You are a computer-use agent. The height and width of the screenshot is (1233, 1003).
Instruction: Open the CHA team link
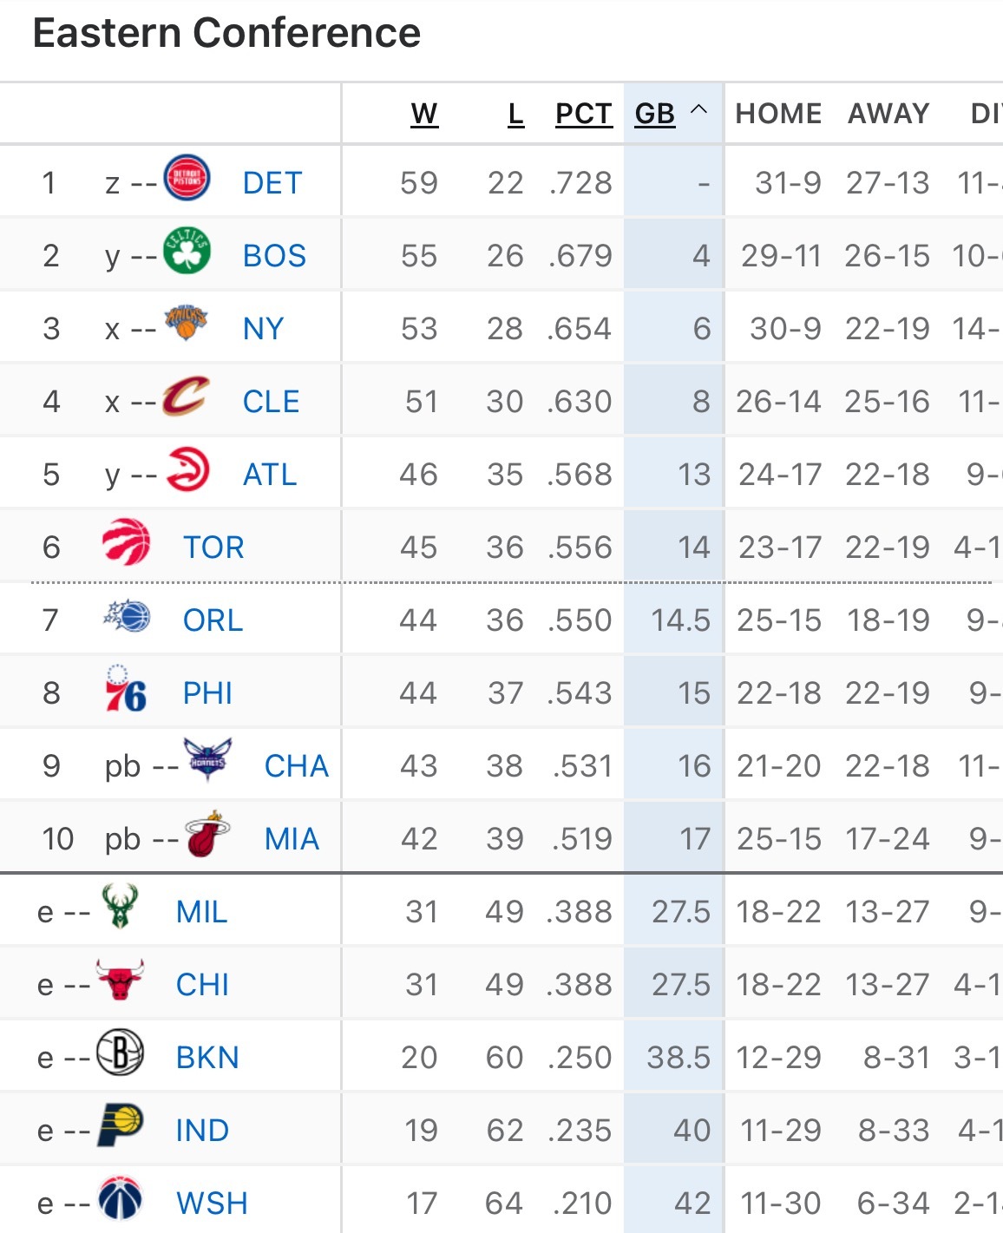pyautogui.click(x=297, y=766)
